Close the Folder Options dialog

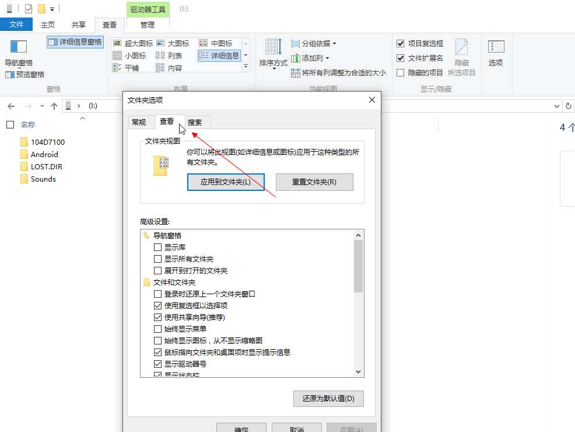pyautogui.click(x=372, y=100)
